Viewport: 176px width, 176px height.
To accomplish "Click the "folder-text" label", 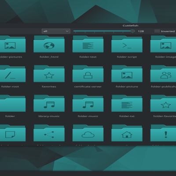I will 88,57.
